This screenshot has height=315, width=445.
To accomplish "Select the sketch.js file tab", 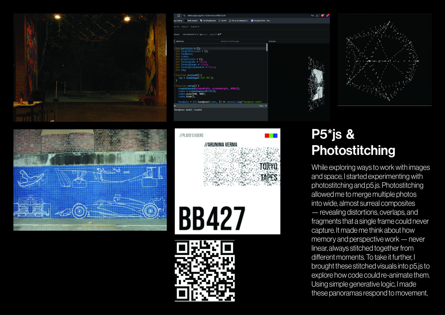I will [180, 41].
